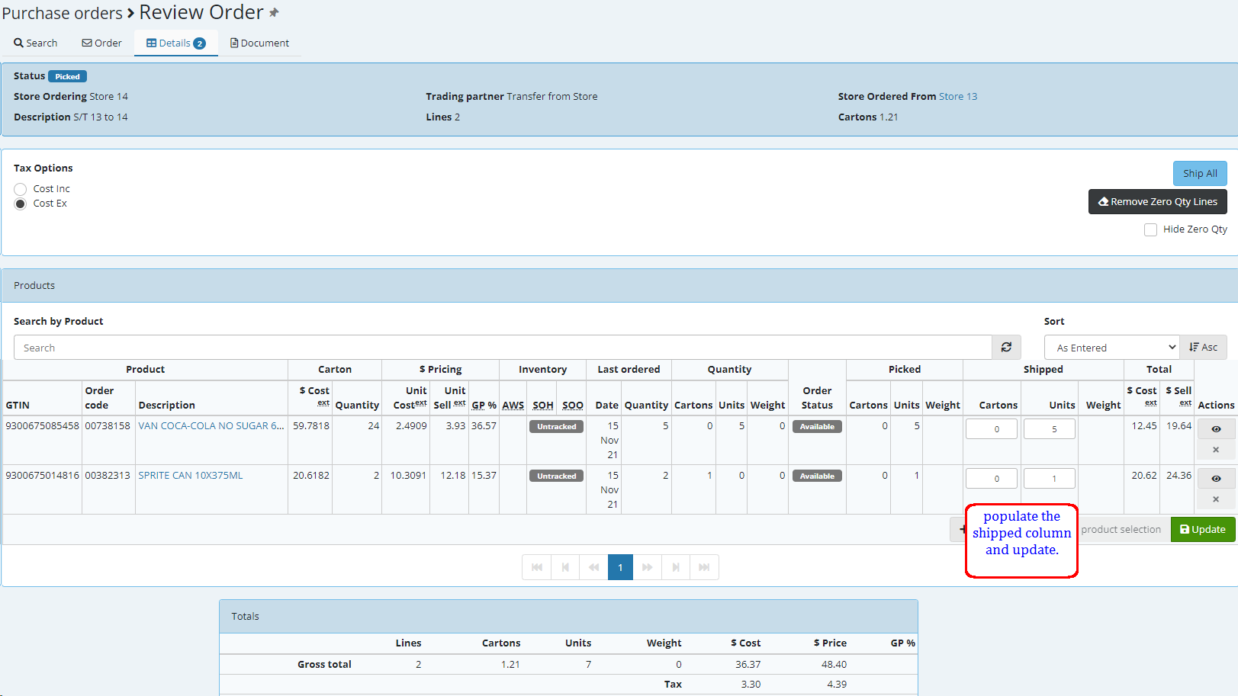Select Cost Ex tax option

pyautogui.click(x=21, y=204)
